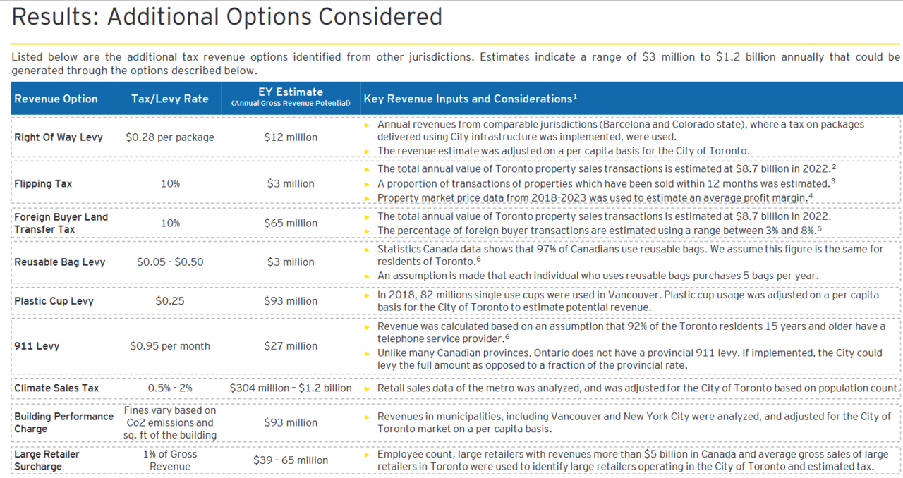
Task: Click the "Results: Additional Options Considered" title
Action: (x=227, y=17)
